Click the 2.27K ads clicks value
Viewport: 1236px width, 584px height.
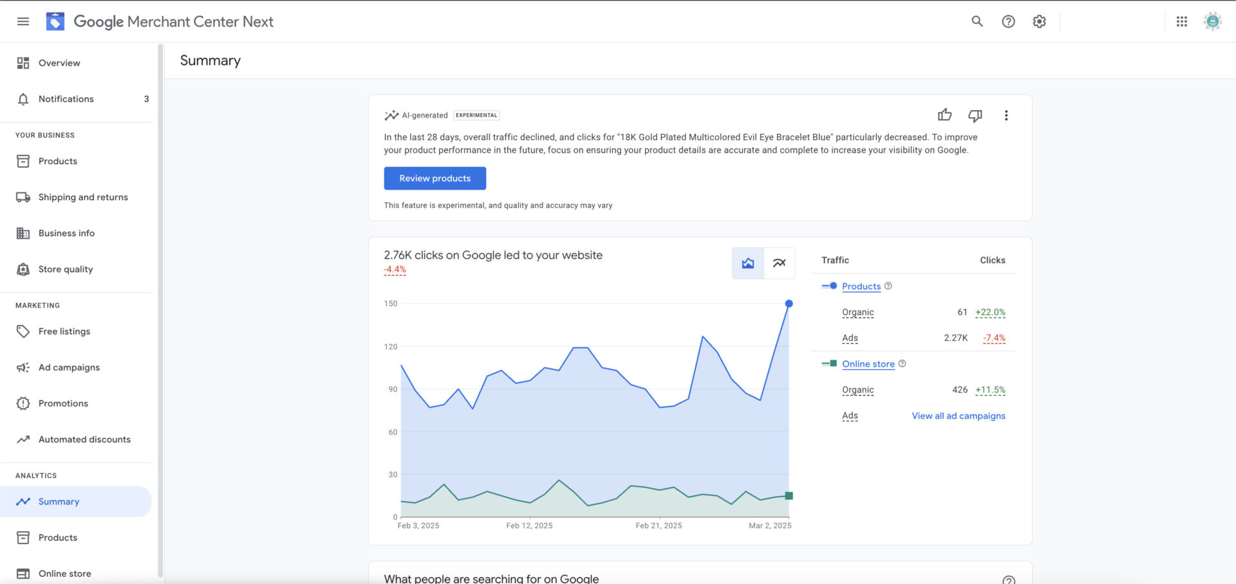point(956,338)
